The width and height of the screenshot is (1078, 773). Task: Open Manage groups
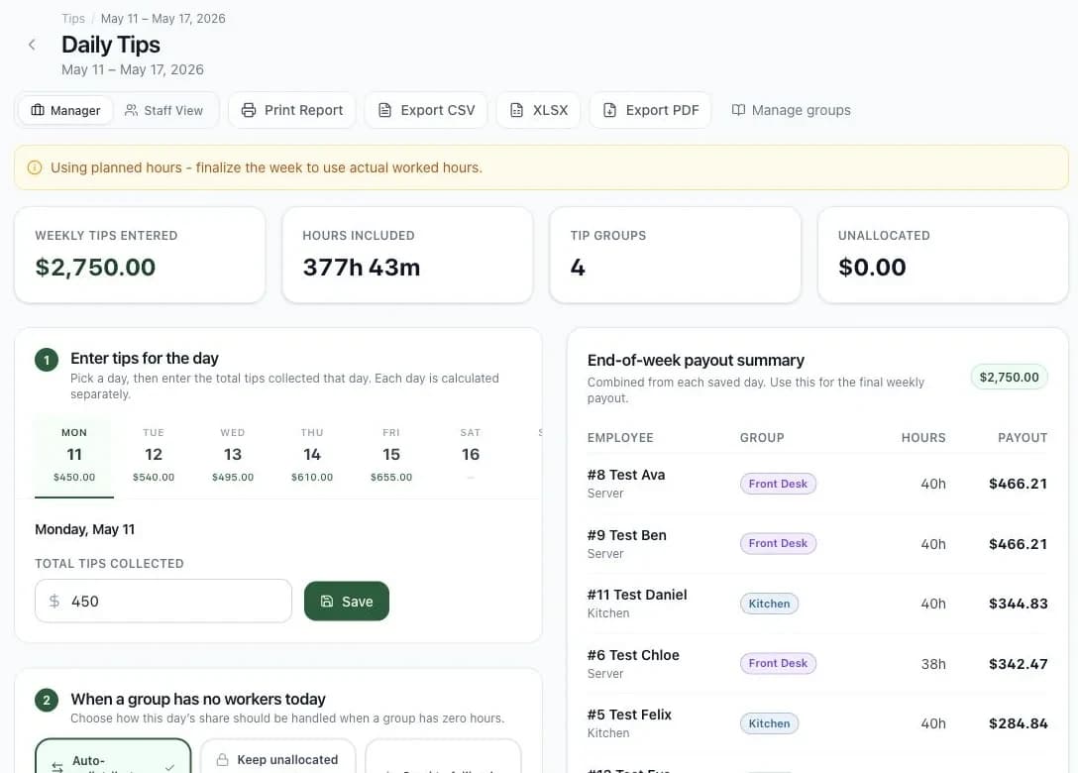[792, 110]
